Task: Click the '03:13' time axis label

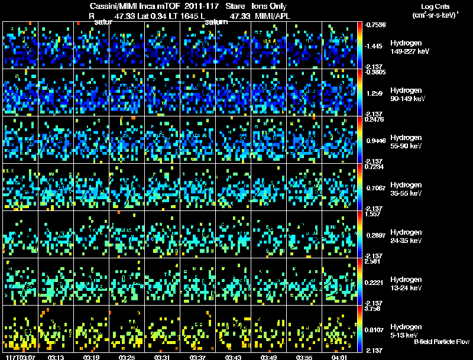Action: 56,357
